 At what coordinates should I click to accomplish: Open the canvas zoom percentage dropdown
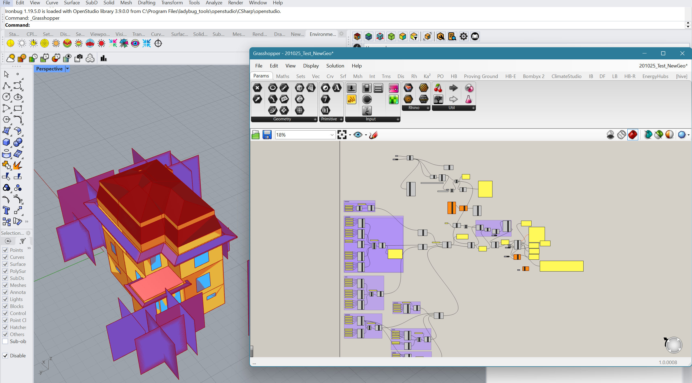(332, 135)
